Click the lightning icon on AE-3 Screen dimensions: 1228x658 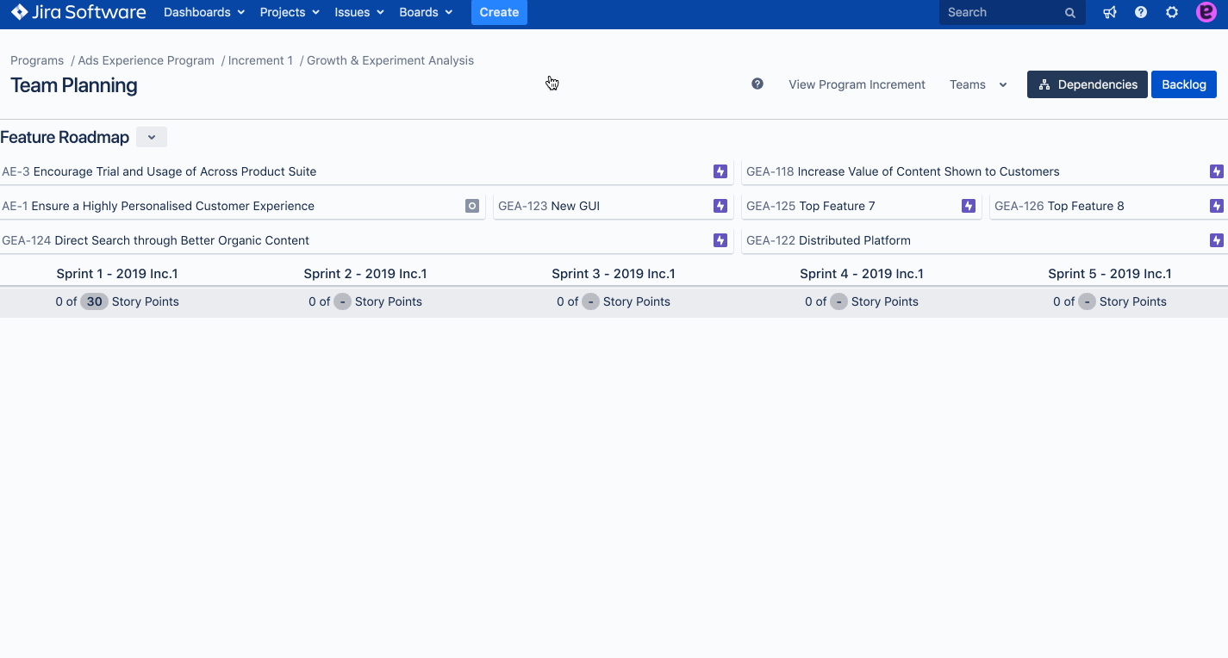coord(720,171)
